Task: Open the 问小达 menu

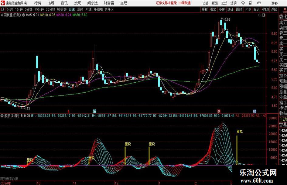Action: point(92,3)
